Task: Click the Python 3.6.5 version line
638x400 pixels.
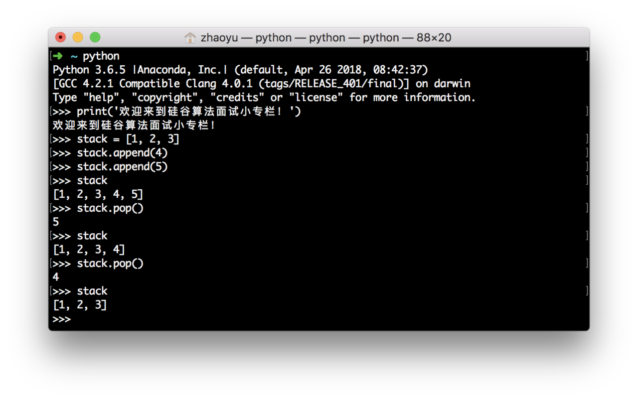Action: pos(240,70)
